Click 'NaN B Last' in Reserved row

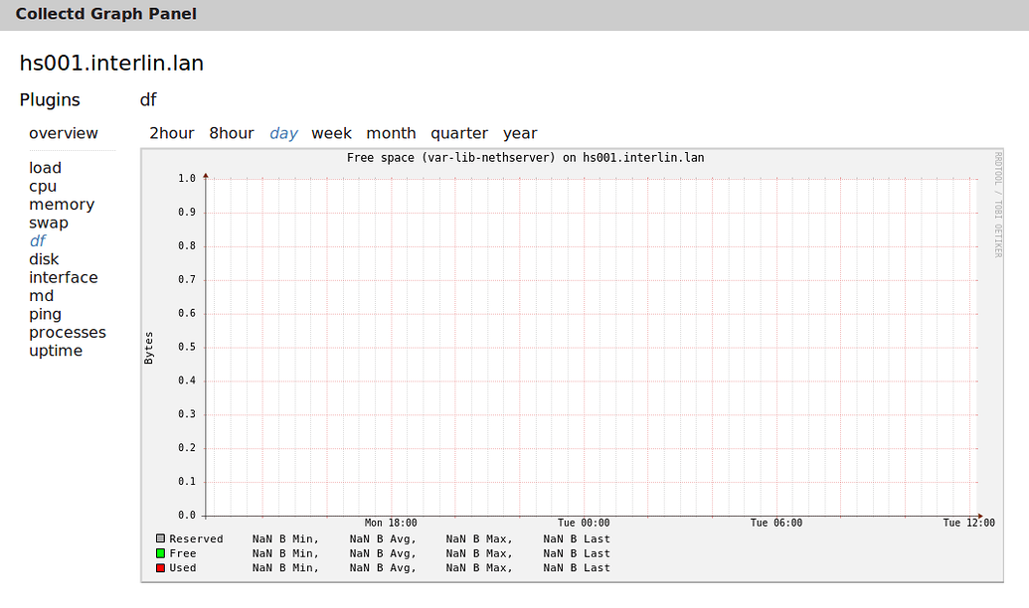coord(577,538)
